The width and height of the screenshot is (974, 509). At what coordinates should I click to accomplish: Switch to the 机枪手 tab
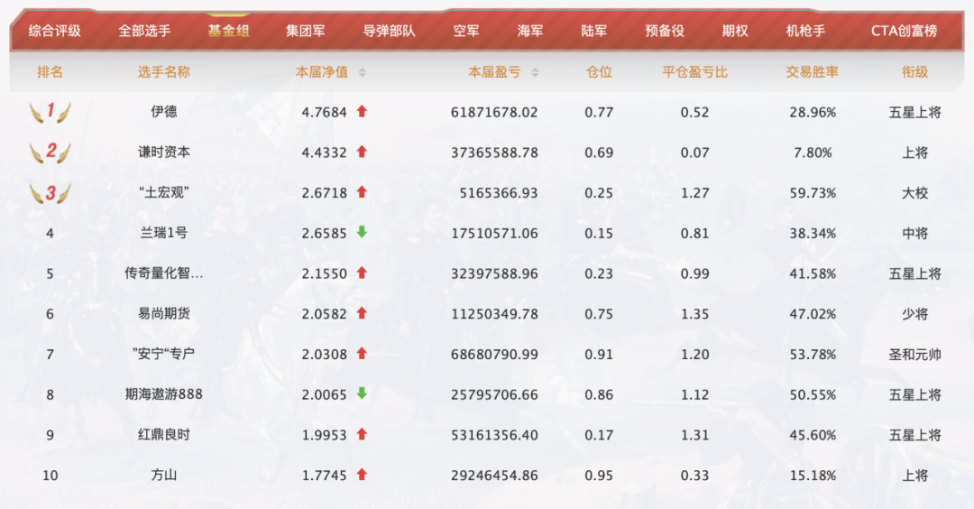point(805,31)
